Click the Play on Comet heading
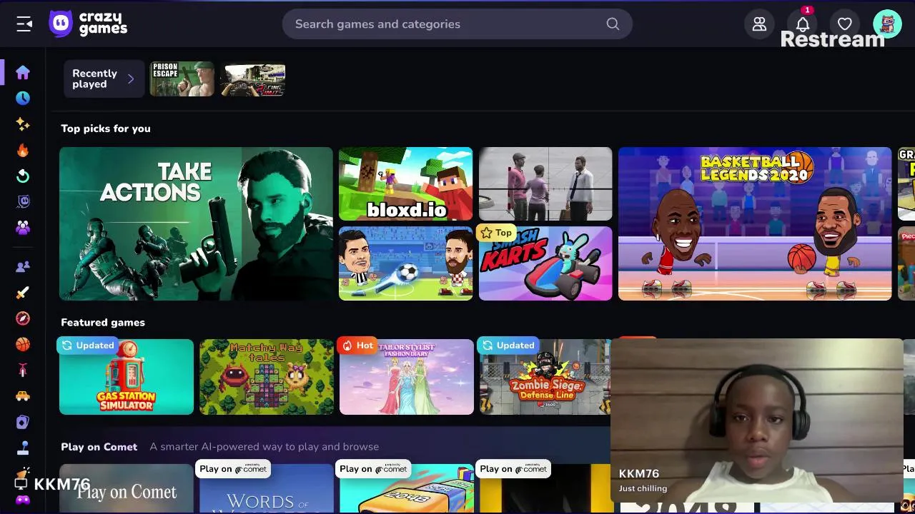The height and width of the screenshot is (514, 915). click(x=99, y=447)
